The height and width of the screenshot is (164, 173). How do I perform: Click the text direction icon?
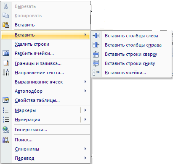(x=6, y=73)
